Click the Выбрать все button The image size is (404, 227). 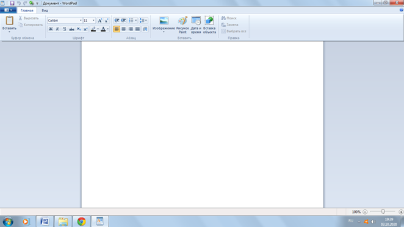pyautogui.click(x=234, y=31)
